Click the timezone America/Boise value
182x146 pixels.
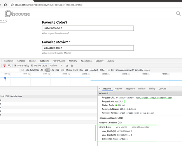click(120, 139)
